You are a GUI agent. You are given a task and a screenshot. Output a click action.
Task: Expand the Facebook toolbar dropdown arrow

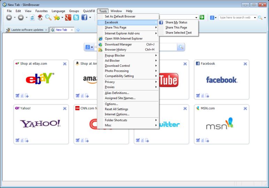point(90,17)
